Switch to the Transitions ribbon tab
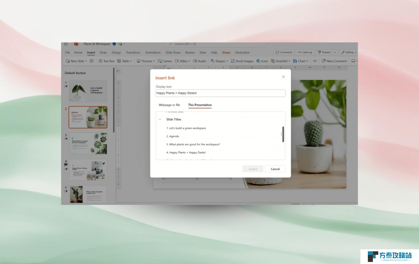The height and width of the screenshot is (264, 419). 133,53
